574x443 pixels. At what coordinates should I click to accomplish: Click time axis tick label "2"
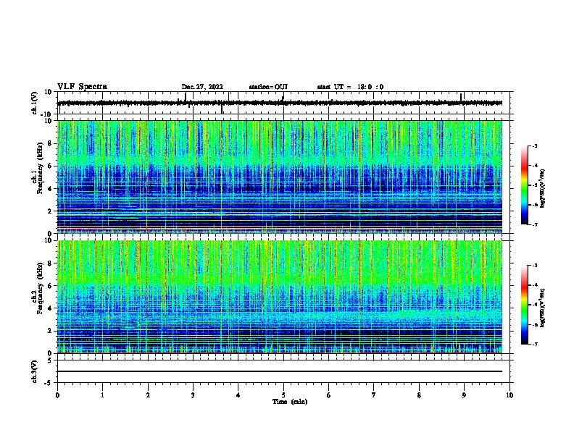pyautogui.click(x=148, y=395)
